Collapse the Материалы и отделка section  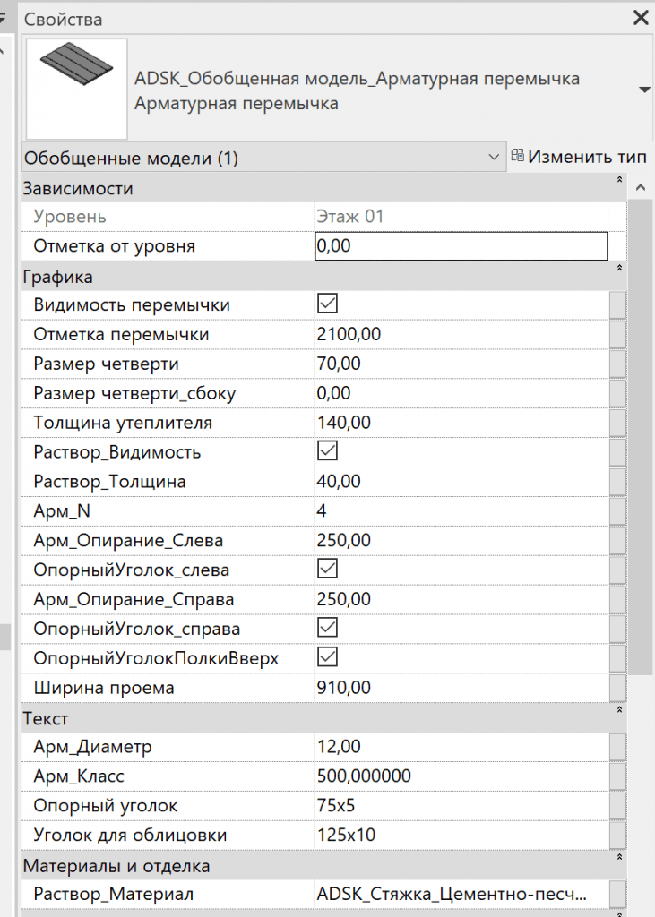click(618, 857)
